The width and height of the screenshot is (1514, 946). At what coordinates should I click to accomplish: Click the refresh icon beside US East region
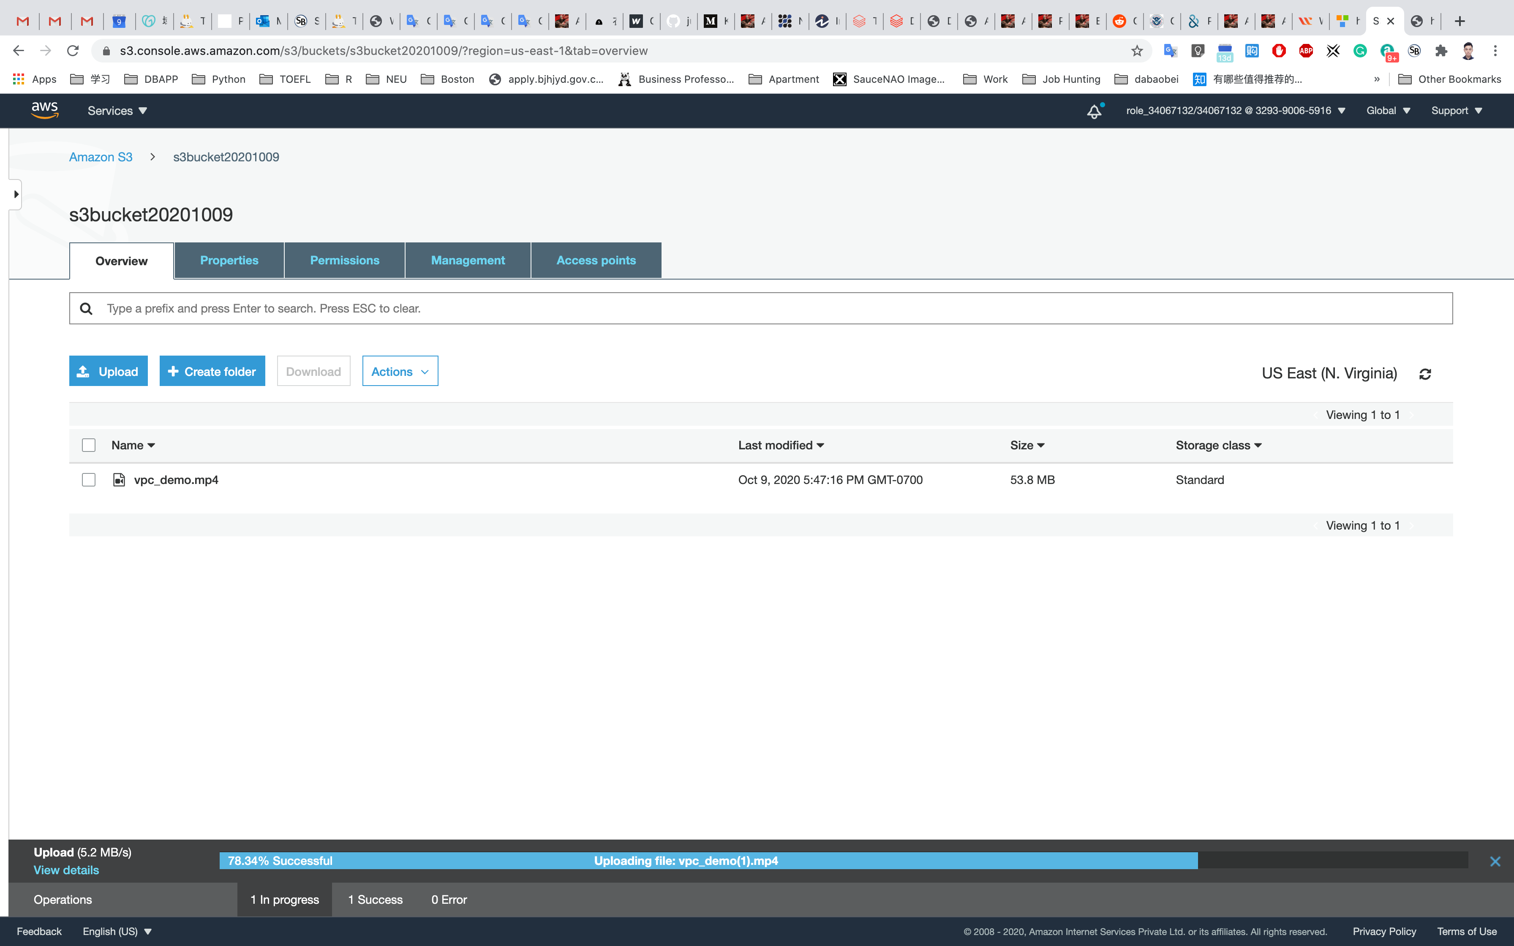(x=1425, y=374)
